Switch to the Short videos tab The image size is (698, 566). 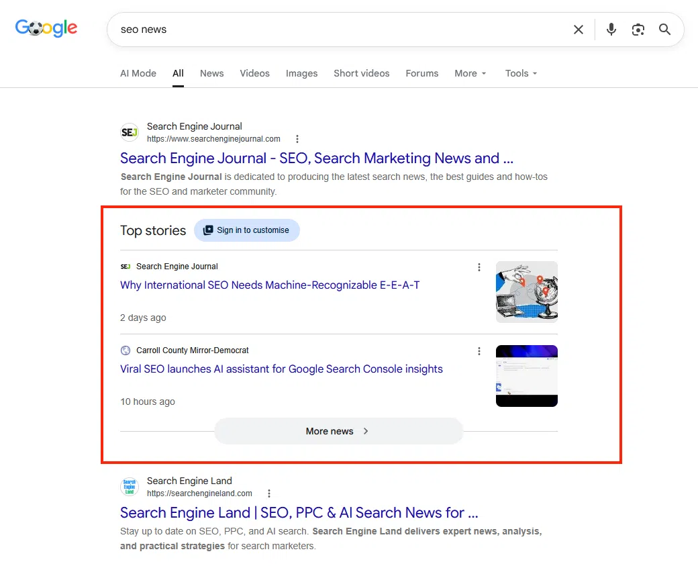tap(362, 73)
